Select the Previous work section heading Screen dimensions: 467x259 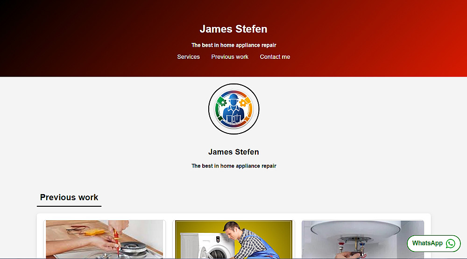(x=69, y=197)
